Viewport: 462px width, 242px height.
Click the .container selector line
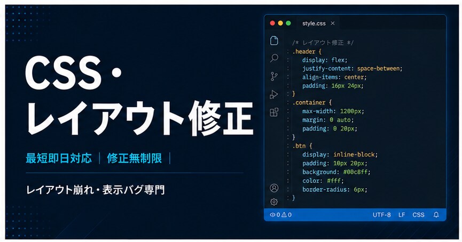312,103
